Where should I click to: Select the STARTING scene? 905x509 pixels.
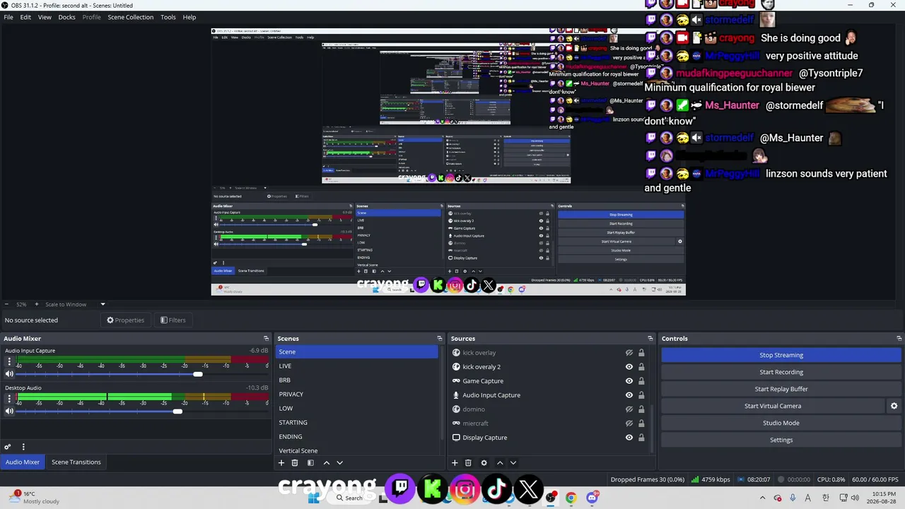pyautogui.click(x=357, y=423)
